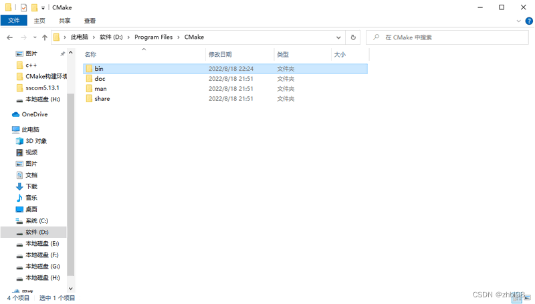The width and height of the screenshot is (535, 304).
Task: Go up one folder level arrow
Action: (45, 37)
